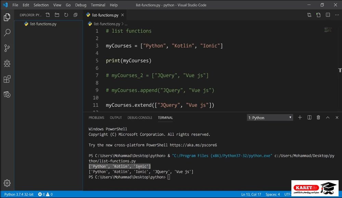Viewport: 342px width, 198px height.
Task: Open the Help menu
Action: coord(114,5)
